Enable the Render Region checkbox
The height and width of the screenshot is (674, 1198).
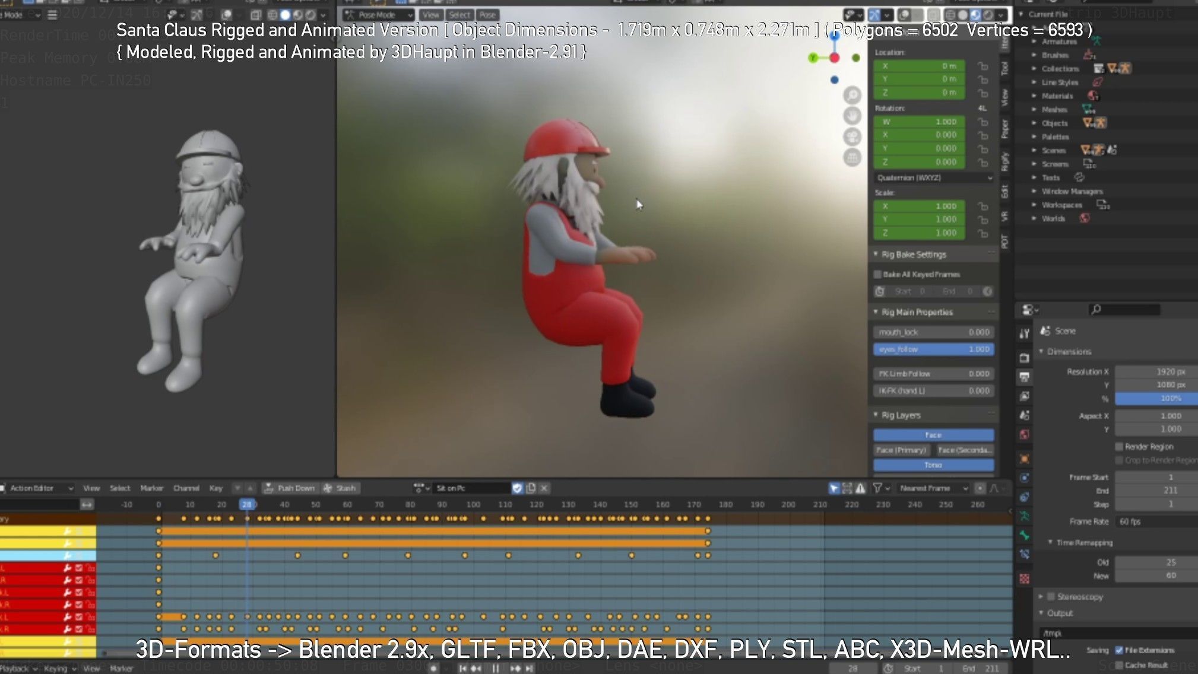[1119, 446]
